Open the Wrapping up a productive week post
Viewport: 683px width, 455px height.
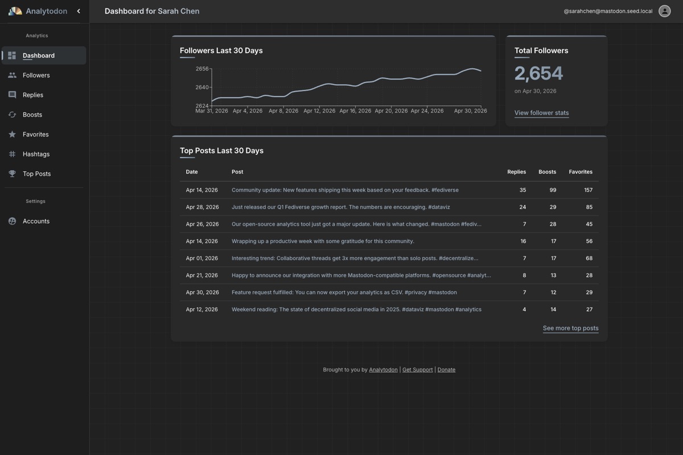pyautogui.click(x=323, y=241)
